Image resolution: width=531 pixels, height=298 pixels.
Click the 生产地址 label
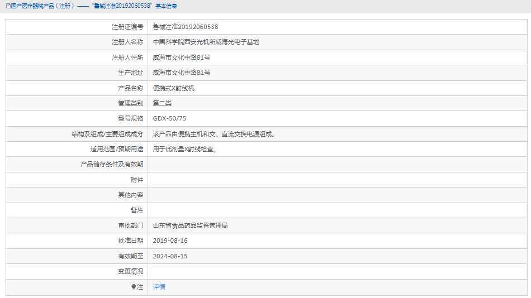pyautogui.click(x=131, y=73)
